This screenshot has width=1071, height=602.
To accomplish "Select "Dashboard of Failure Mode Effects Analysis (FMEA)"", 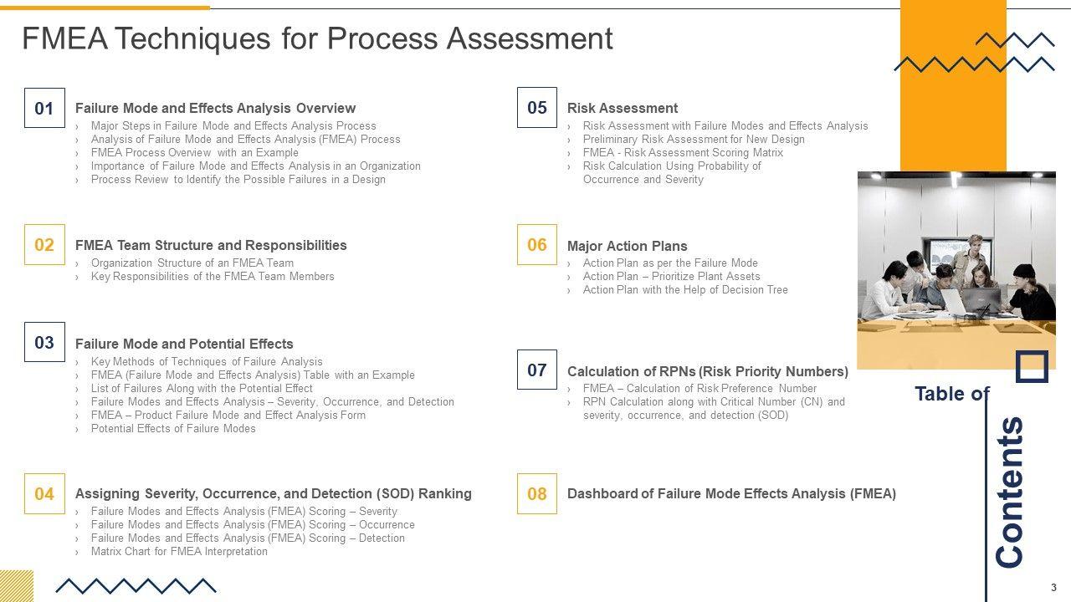I will tap(731, 493).
